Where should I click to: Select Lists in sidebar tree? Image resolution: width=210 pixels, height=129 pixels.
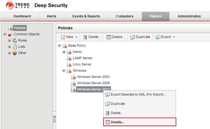[22, 47]
